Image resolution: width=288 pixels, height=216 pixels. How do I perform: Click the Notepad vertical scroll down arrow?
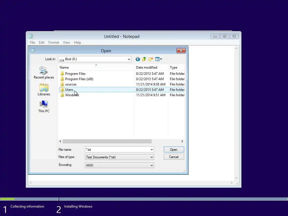[236, 178]
